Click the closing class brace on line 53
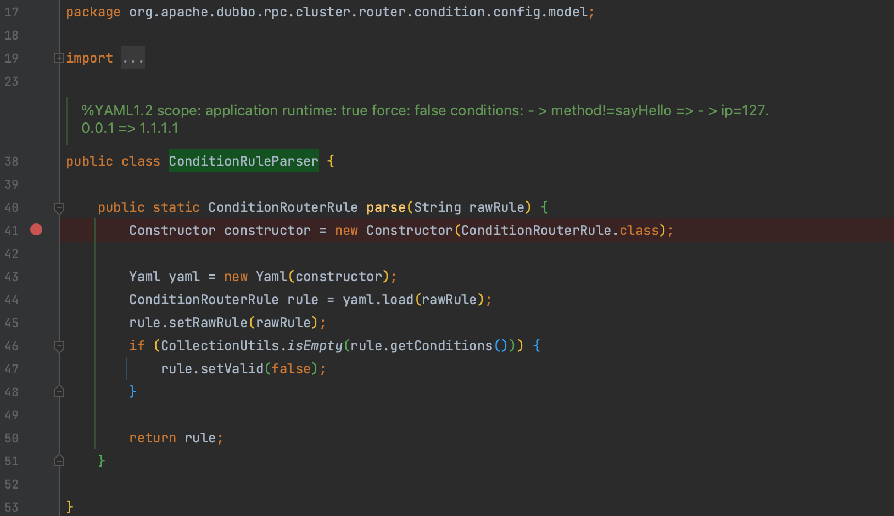The height and width of the screenshot is (516, 894). click(x=70, y=507)
